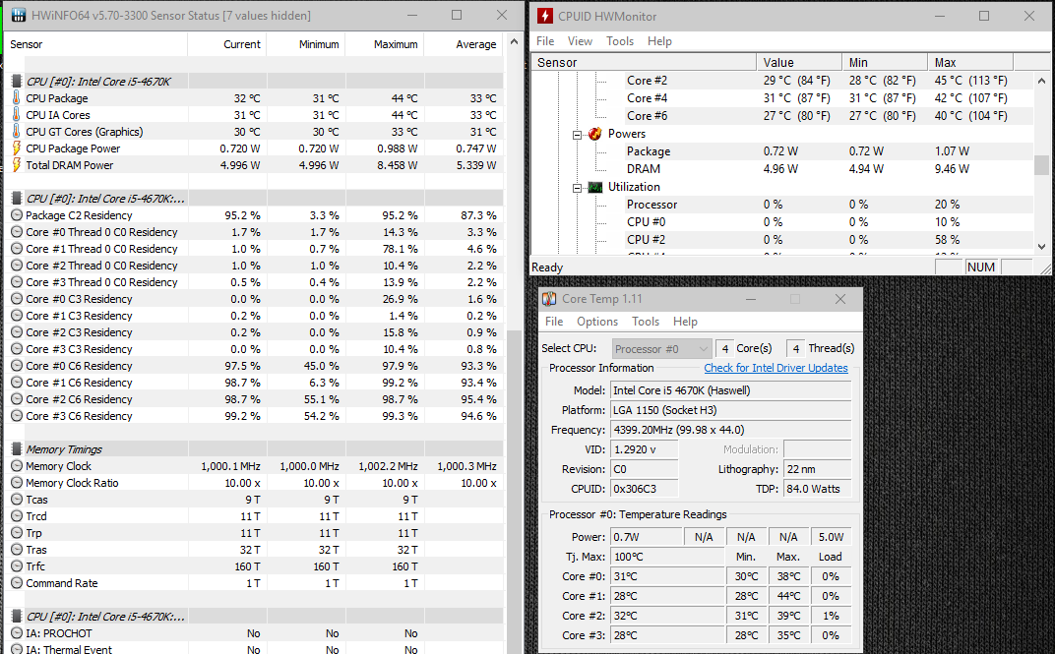Open the Options menu in Core Temp
Viewport: 1055px width, 654px height.
coord(596,322)
